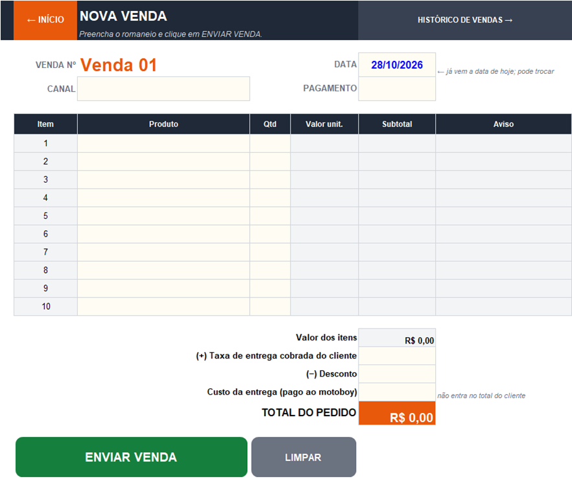Click item number 5 cell
Screen dimensions: 572x479
point(45,216)
